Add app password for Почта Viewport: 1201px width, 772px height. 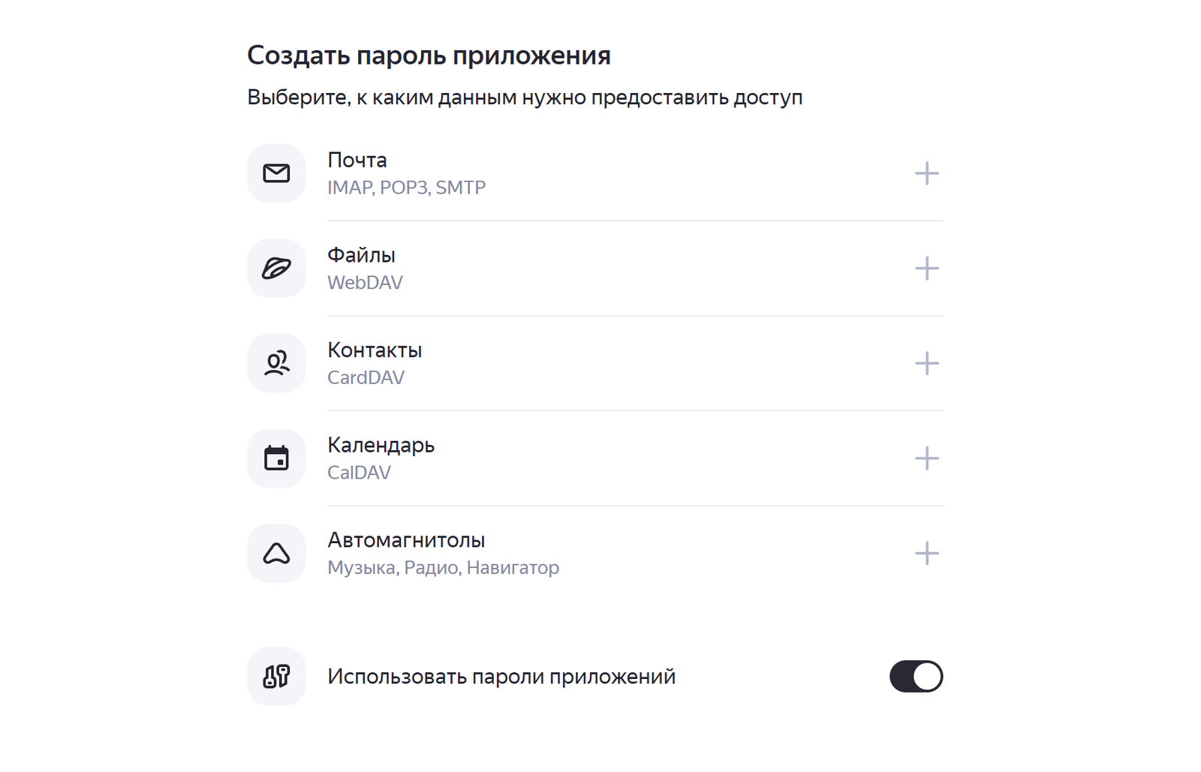point(926,173)
